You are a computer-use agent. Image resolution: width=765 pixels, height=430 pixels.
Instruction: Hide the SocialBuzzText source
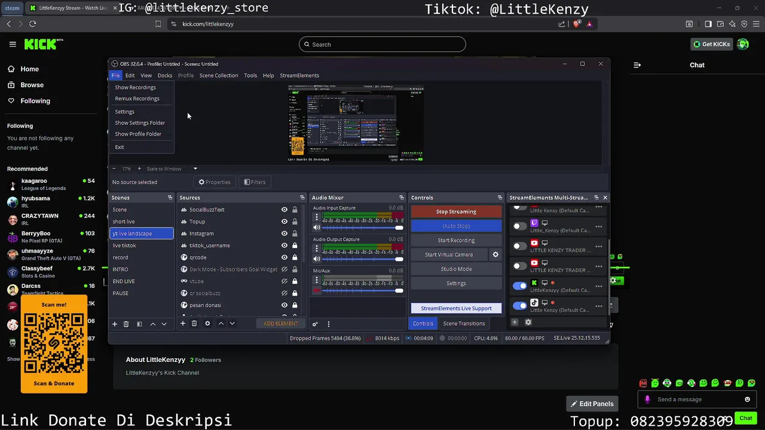coord(284,210)
